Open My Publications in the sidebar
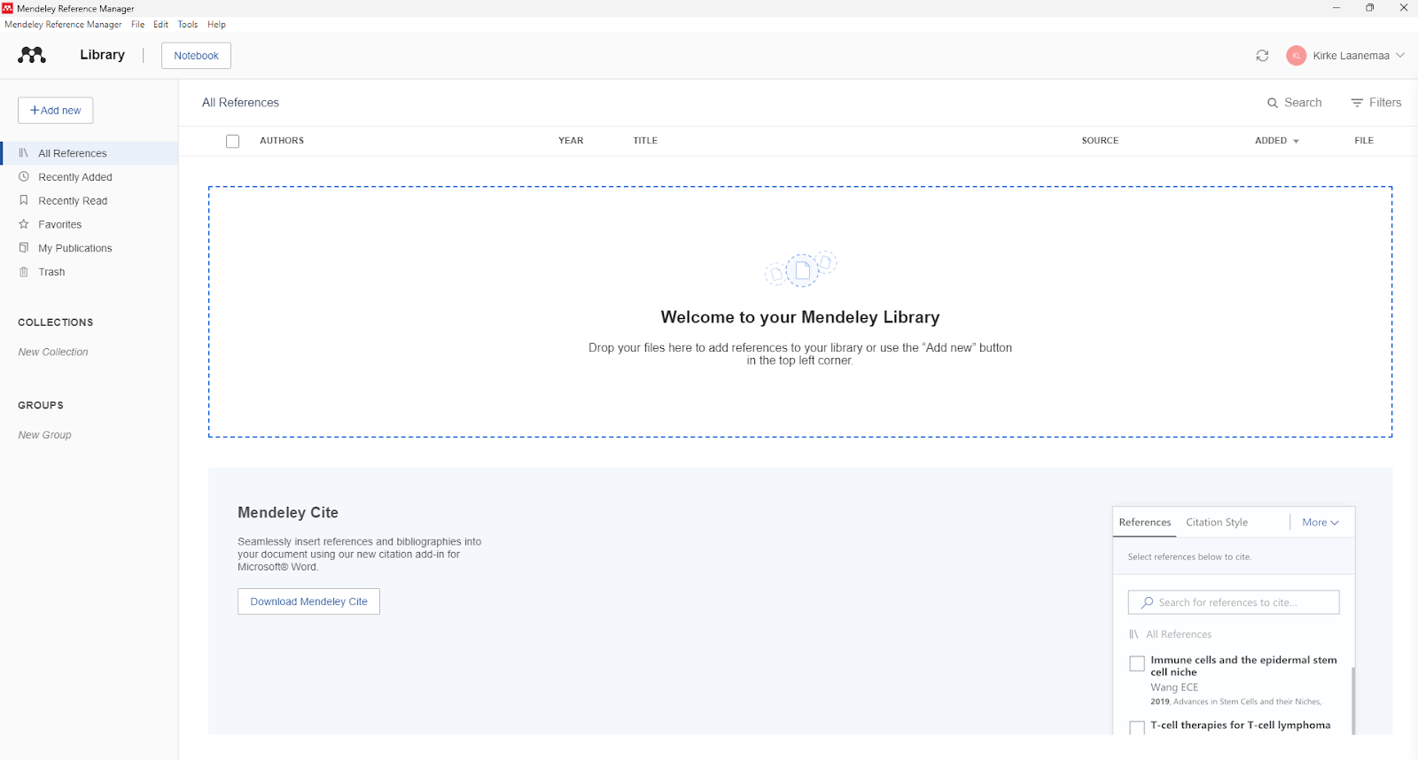This screenshot has height=760, width=1418. click(x=89, y=248)
